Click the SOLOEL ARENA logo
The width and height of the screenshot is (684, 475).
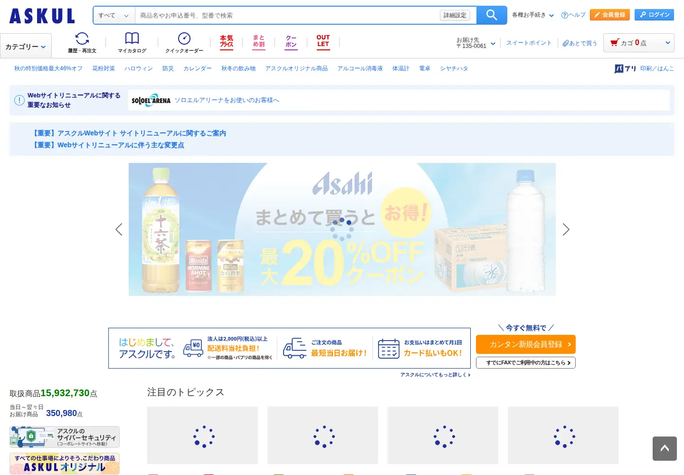[x=151, y=100]
